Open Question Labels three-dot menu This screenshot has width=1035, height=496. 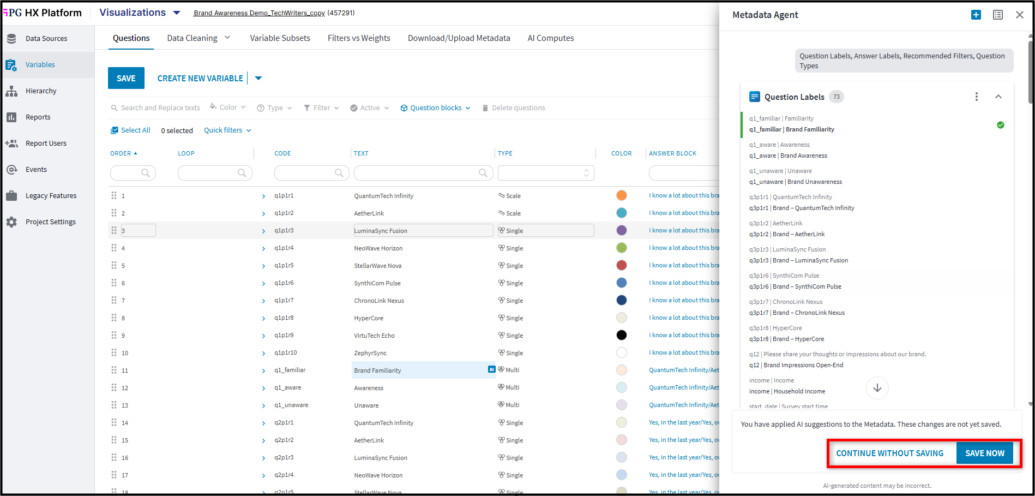point(977,97)
